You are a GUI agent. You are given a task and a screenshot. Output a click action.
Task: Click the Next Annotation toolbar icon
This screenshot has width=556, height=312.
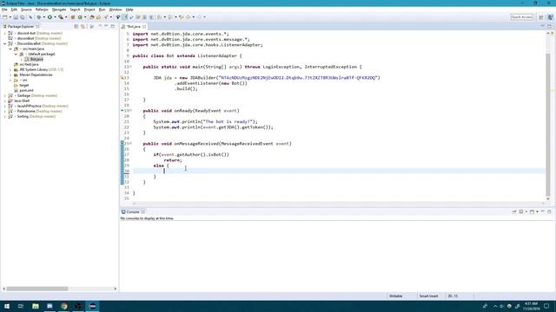[x=159, y=17]
